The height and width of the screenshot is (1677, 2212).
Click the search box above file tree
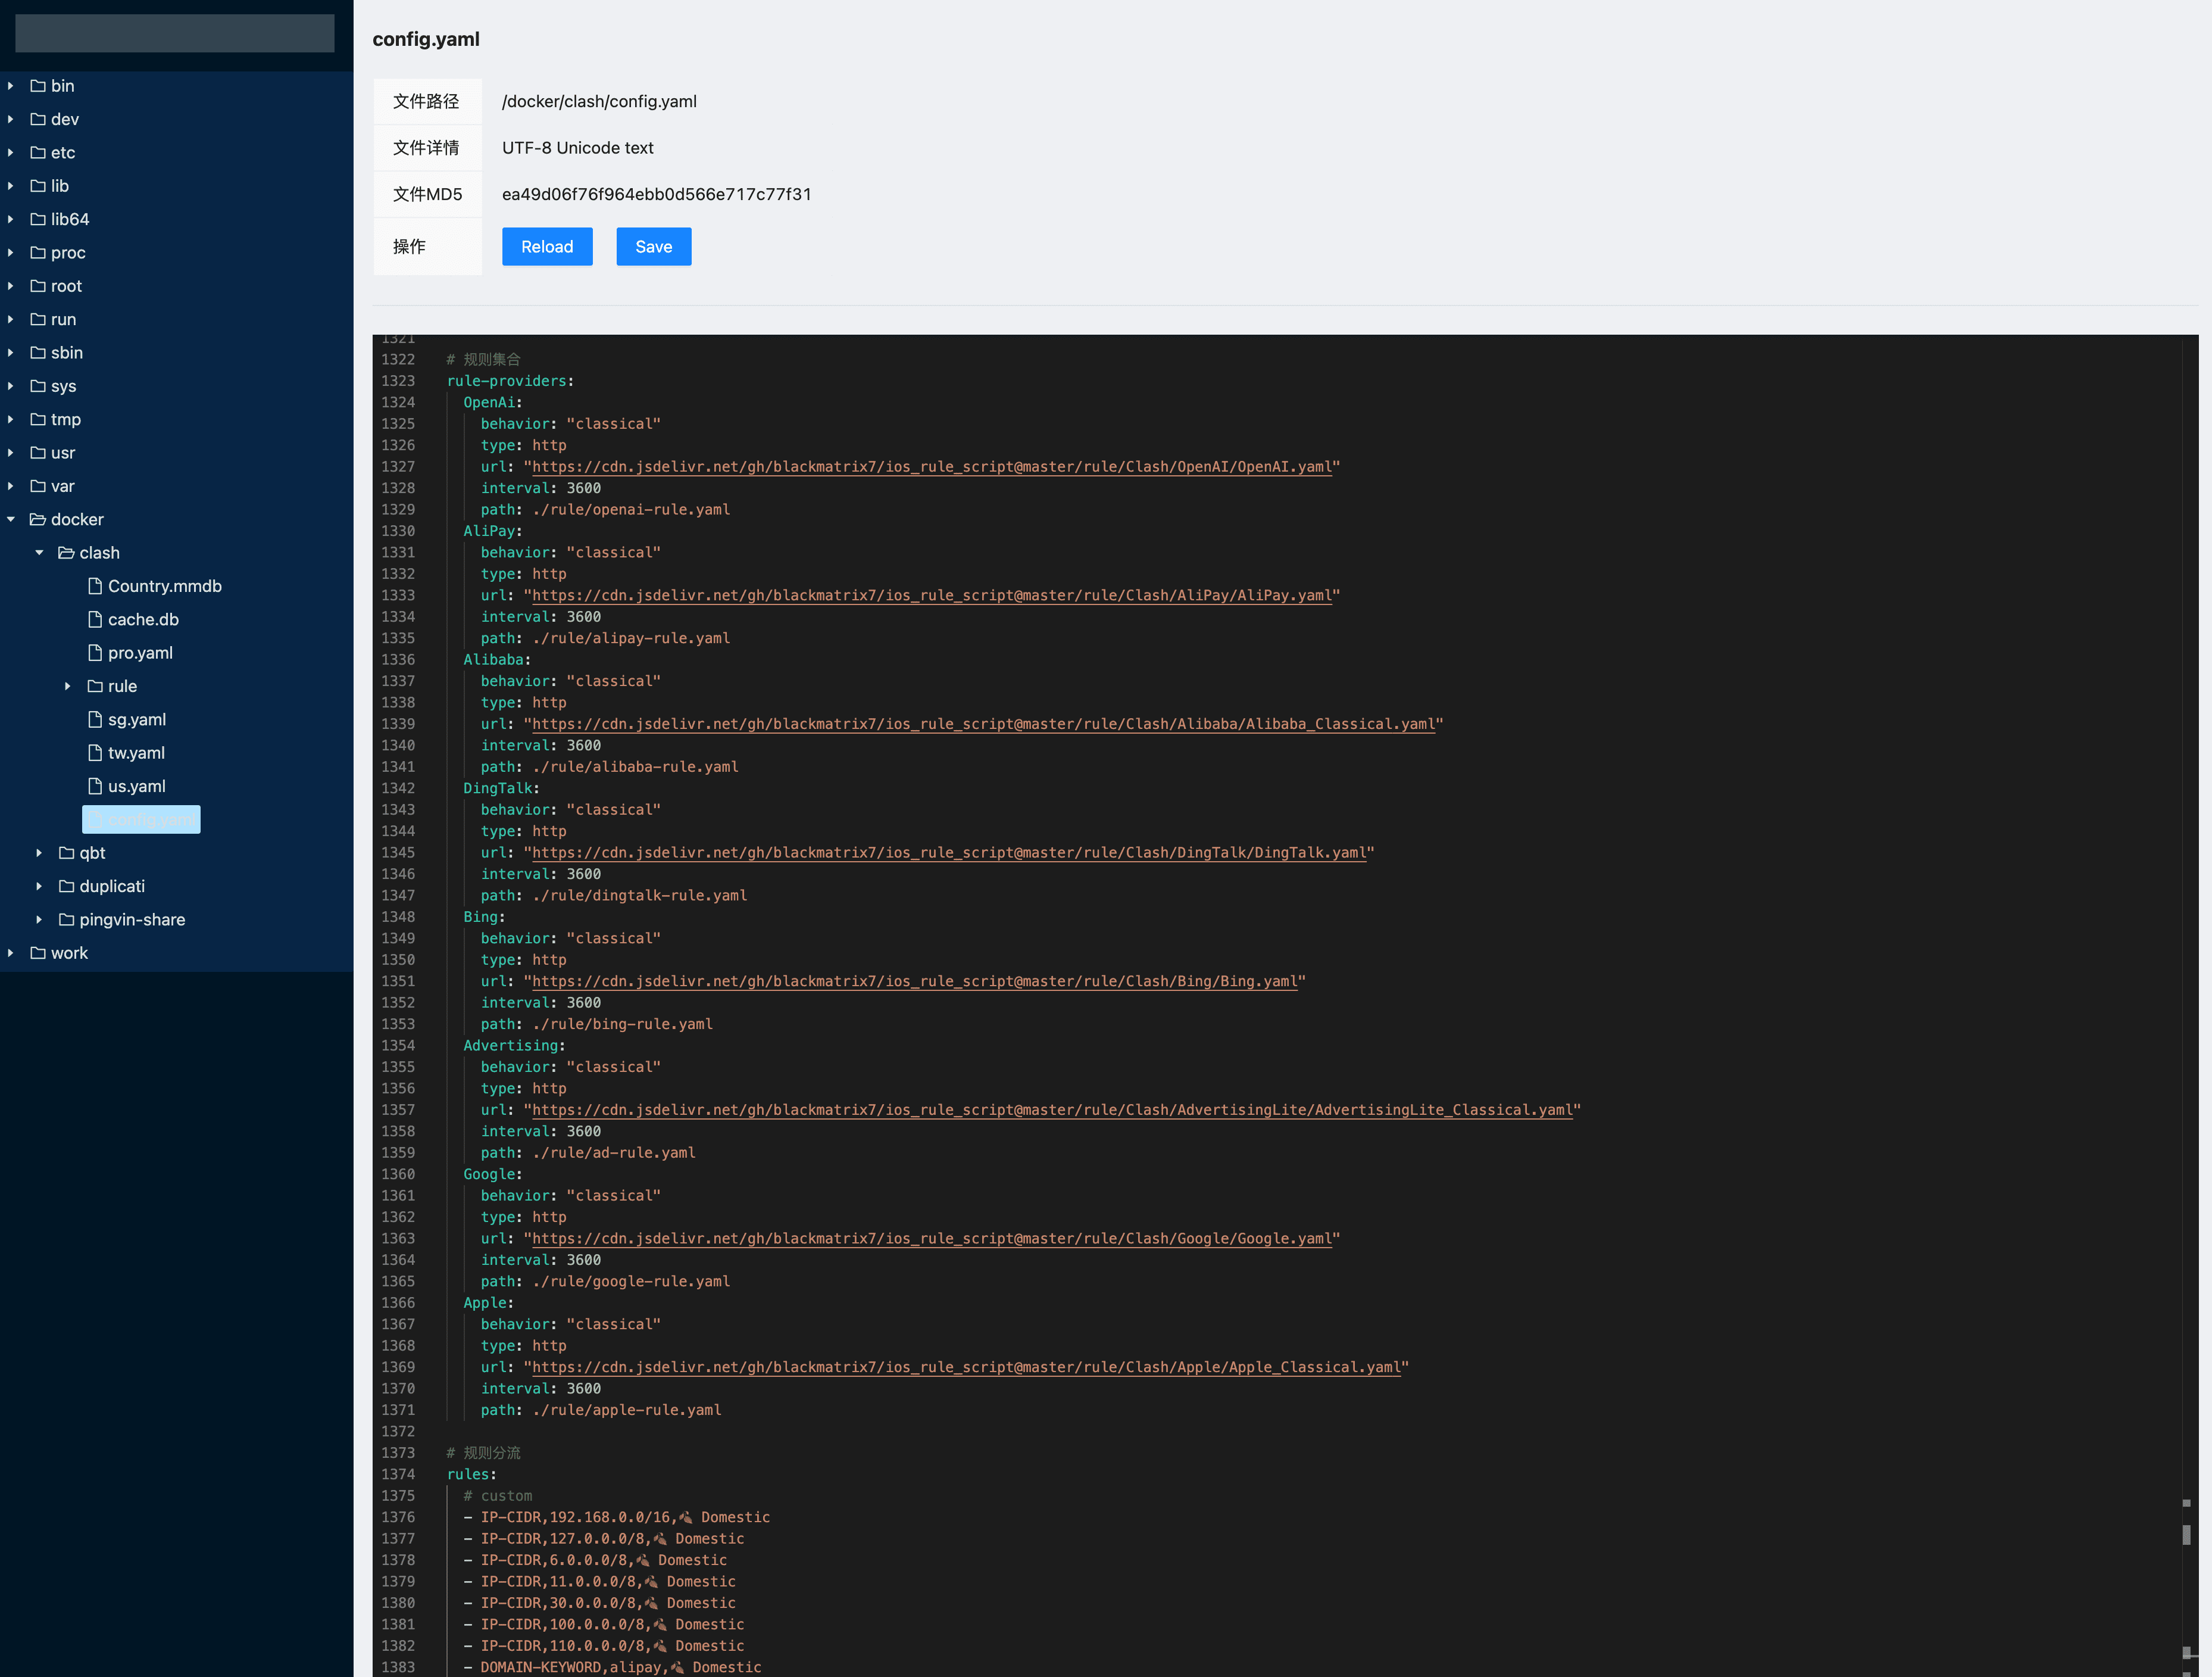point(175,33)
